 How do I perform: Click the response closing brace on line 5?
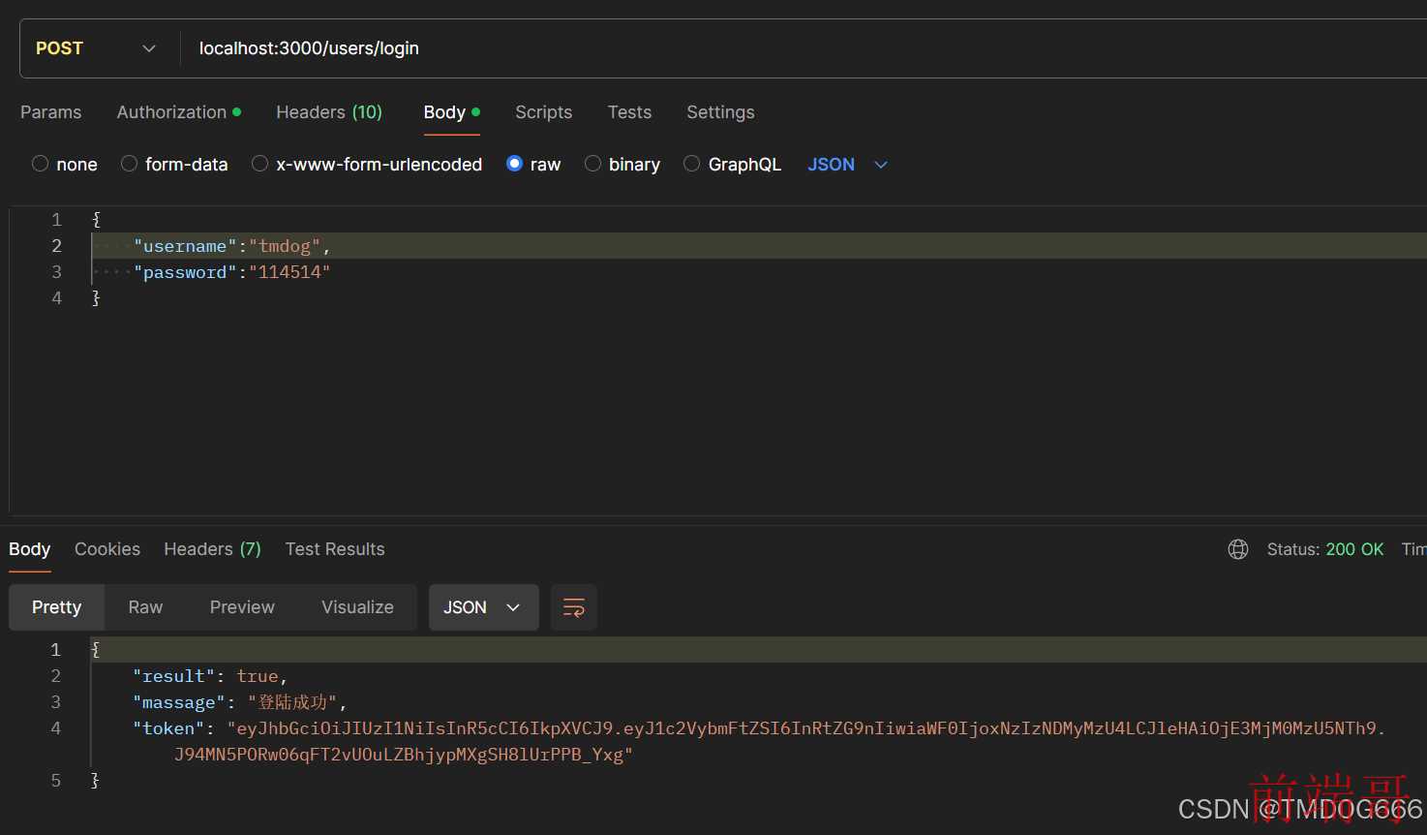[95, 781]
